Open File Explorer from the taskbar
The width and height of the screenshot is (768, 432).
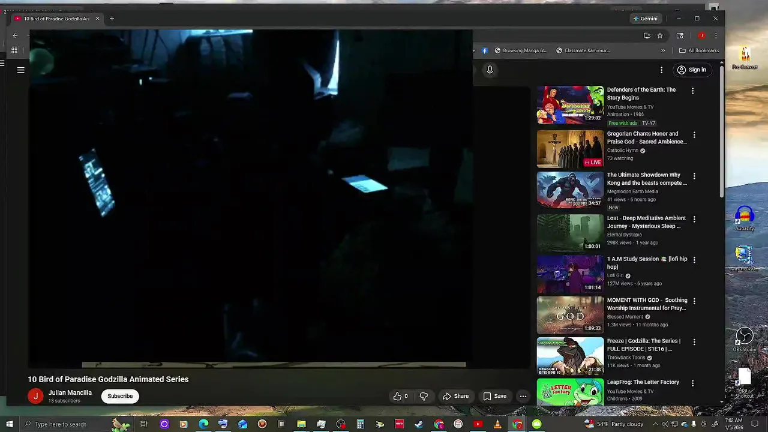302,424
